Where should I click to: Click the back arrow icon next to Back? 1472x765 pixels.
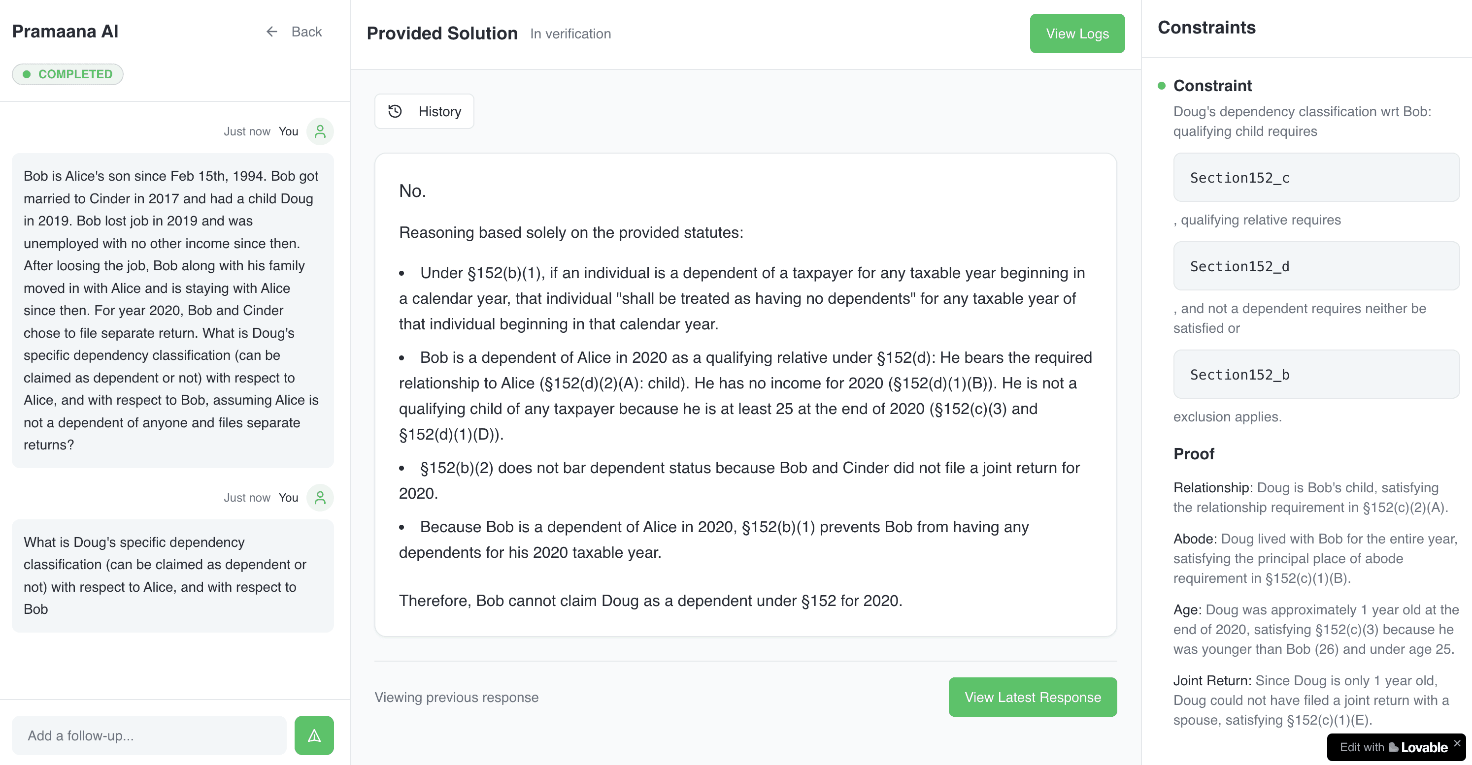pos(272,32)
